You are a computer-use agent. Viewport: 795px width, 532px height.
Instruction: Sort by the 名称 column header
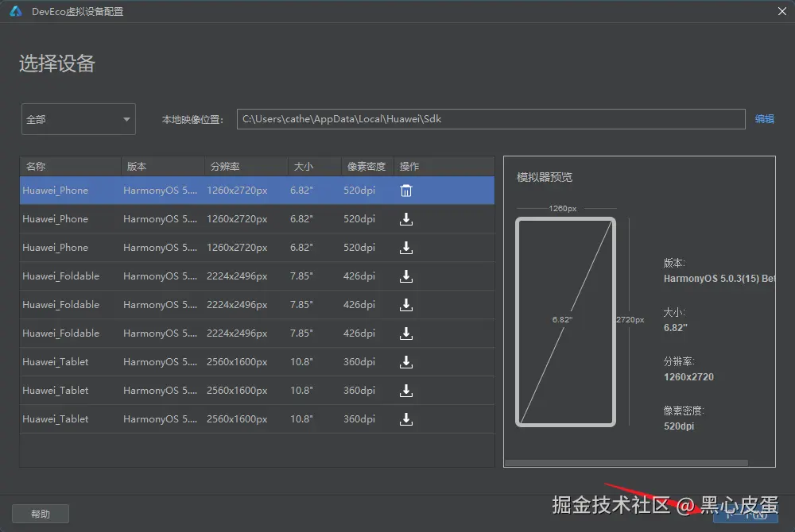click(71, 166)
